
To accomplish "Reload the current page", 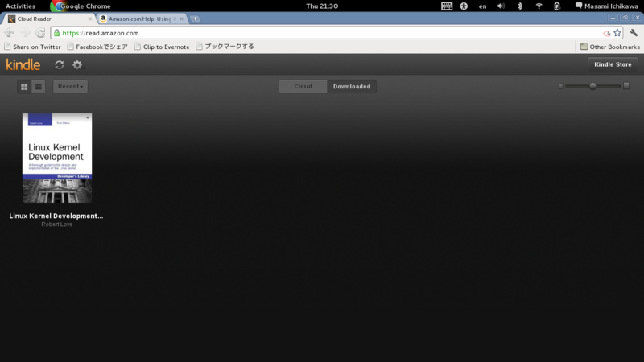I will pyautogui.click(x=40, y=33).
